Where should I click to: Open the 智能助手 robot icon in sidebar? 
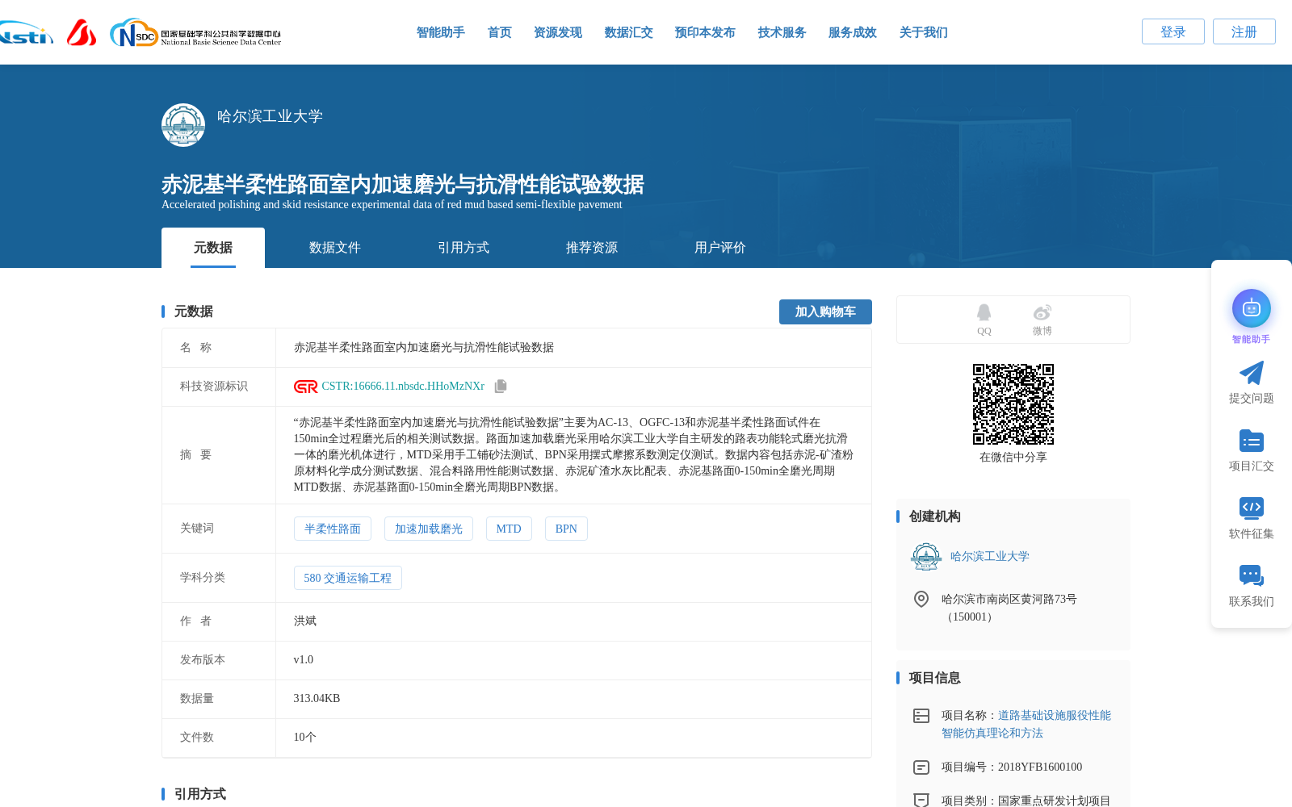click(1252, 308)
